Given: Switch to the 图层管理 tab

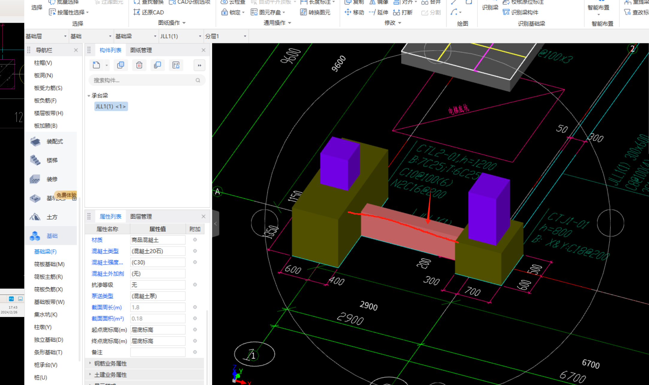Looking at the screenshot, I should tap(141, 216).
